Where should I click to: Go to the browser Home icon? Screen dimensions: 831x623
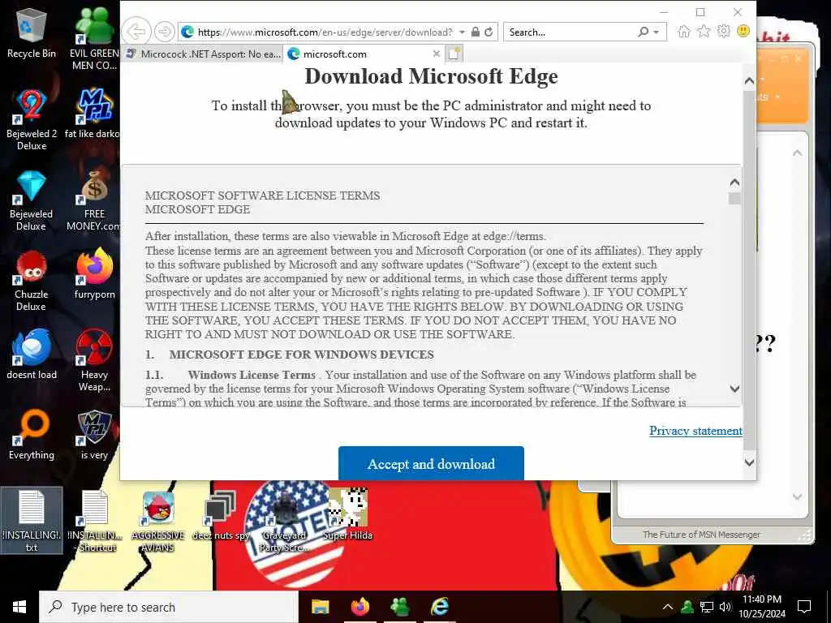683,32
